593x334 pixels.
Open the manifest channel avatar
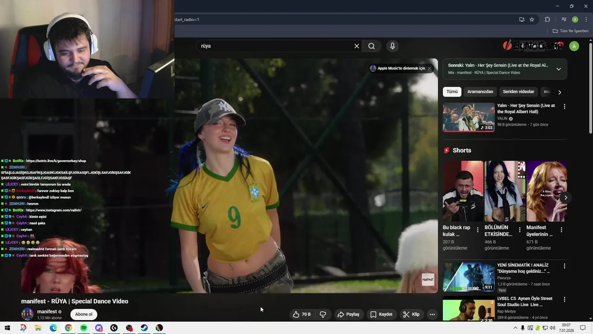click(x=27, y=314)
